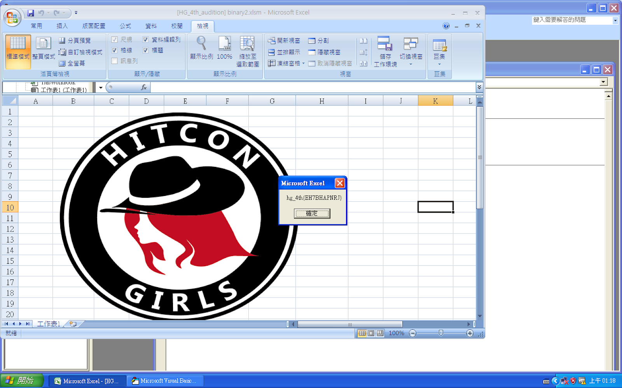
Task: Open 分頁預覽 page break preview
Action: click(x=75, y=40)
